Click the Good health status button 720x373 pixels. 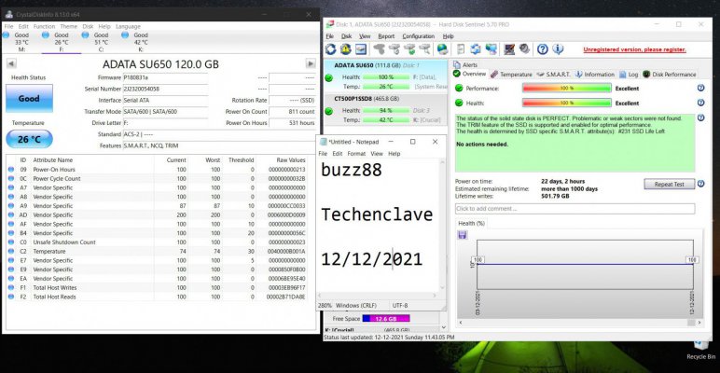coord(29,98)
